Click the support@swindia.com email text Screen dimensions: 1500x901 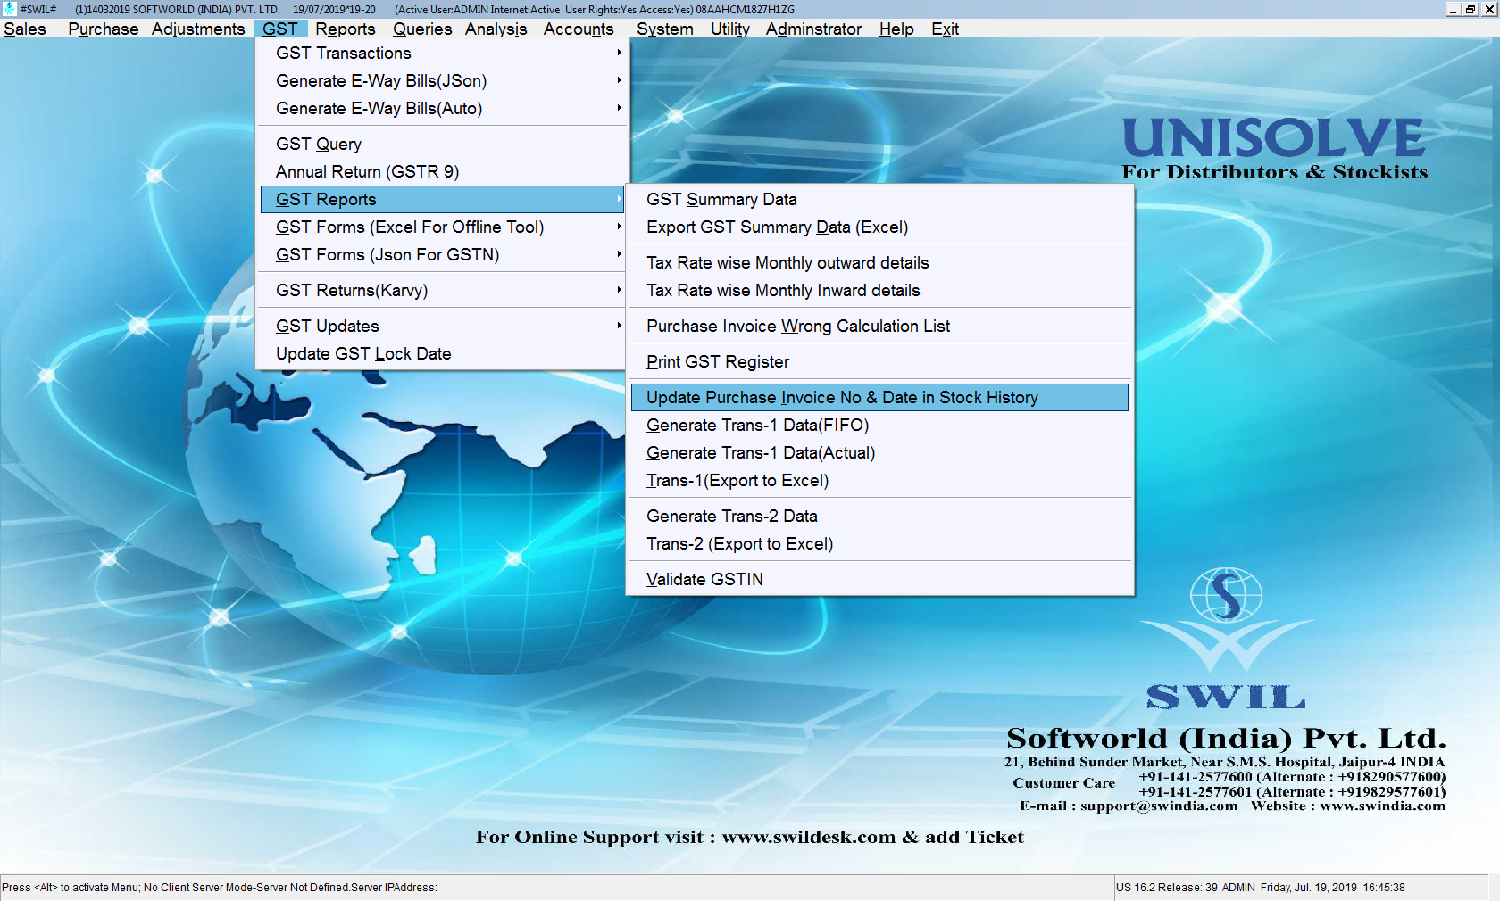click(1159, 806)
